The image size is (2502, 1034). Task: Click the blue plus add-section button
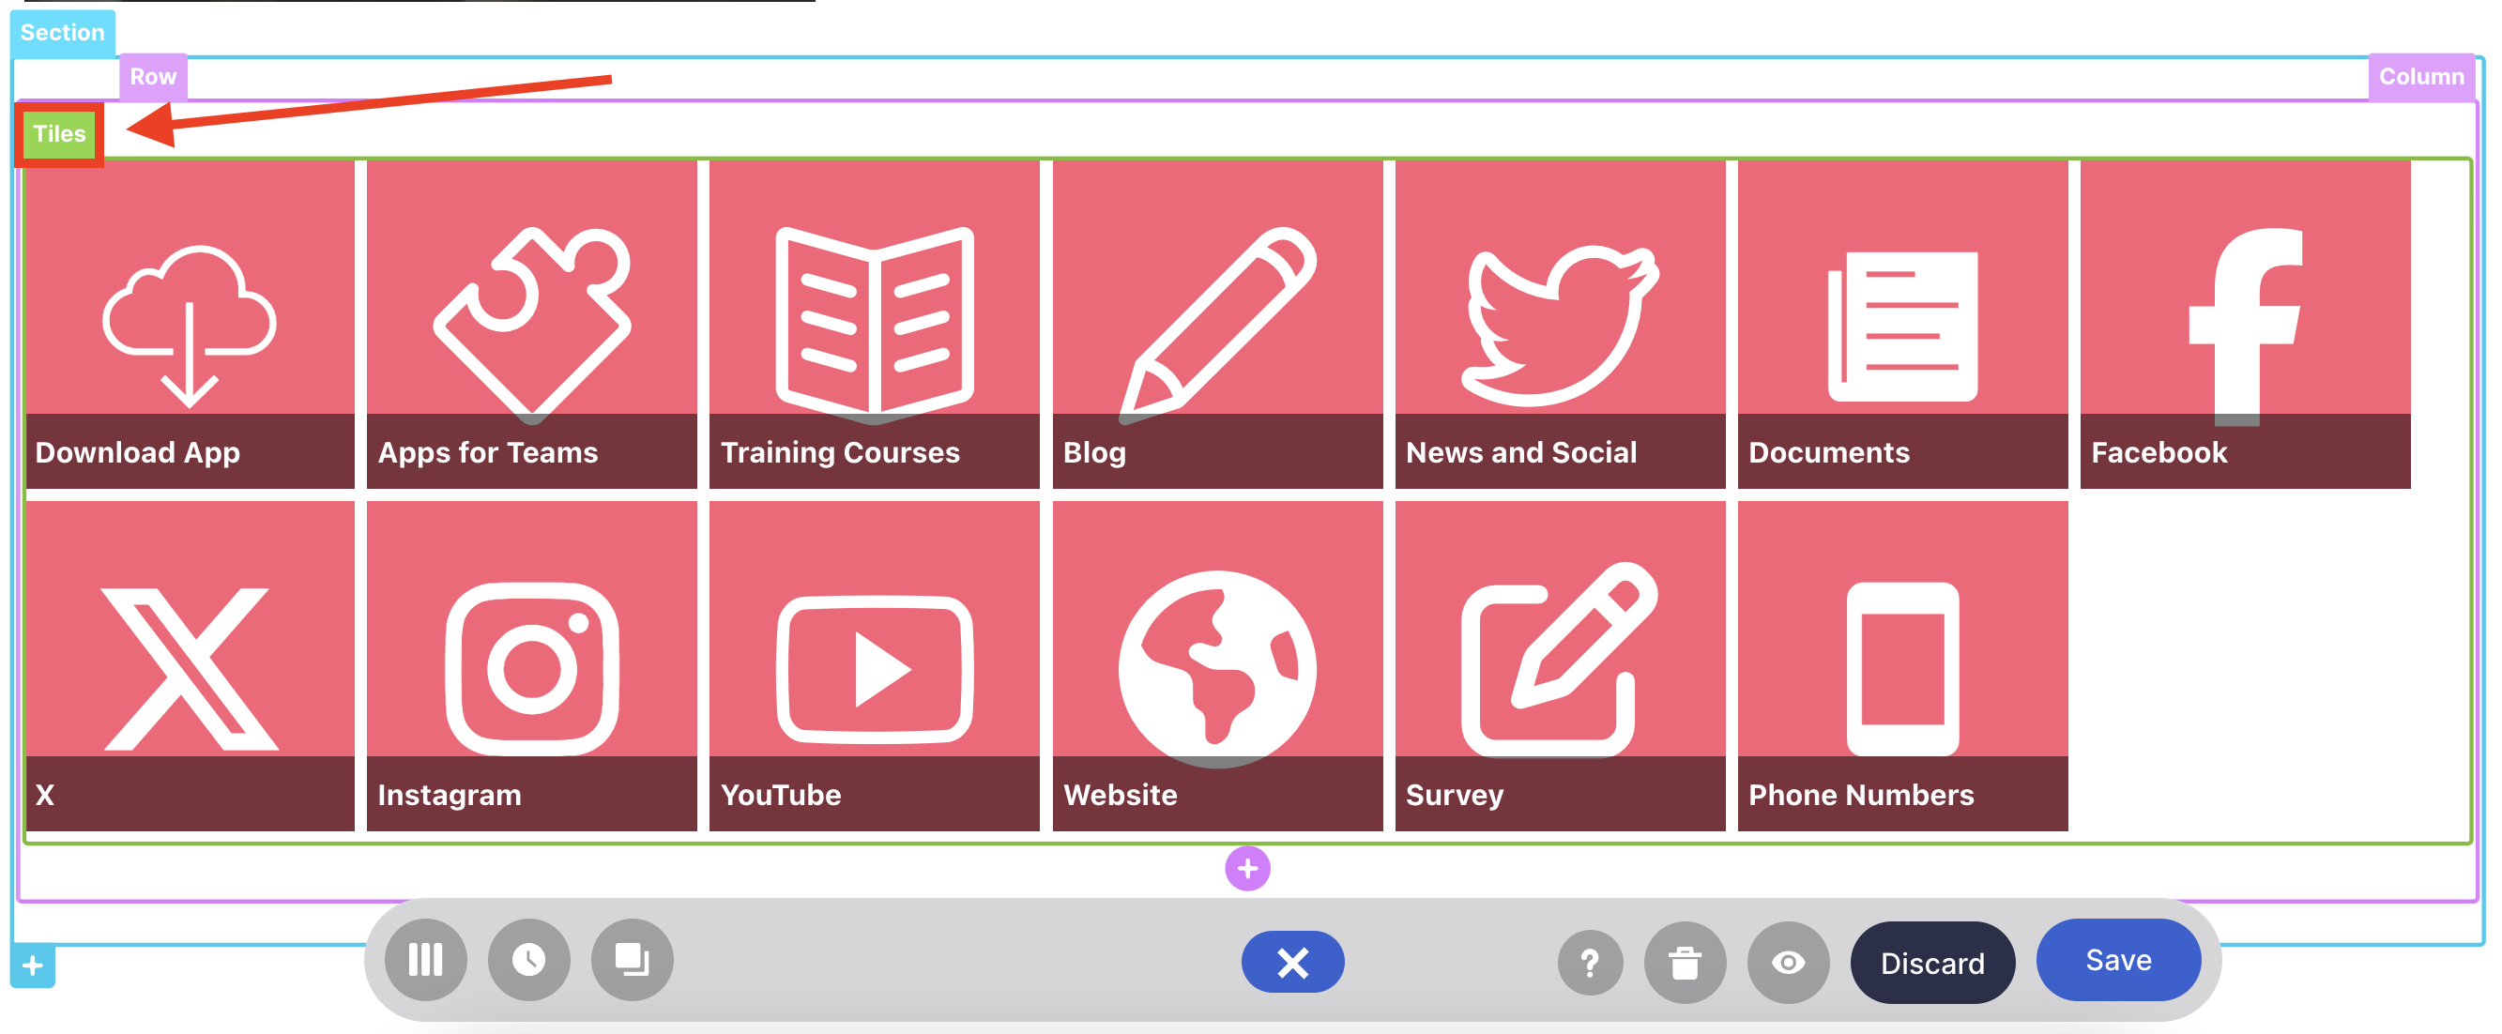pyautogui.click(x=32, y=966)
